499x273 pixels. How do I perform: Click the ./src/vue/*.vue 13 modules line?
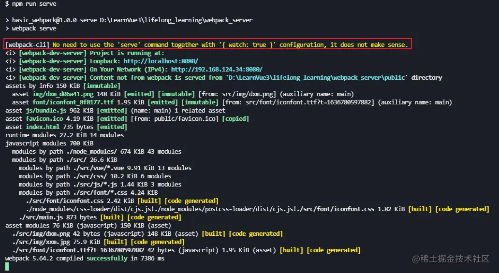105,168
